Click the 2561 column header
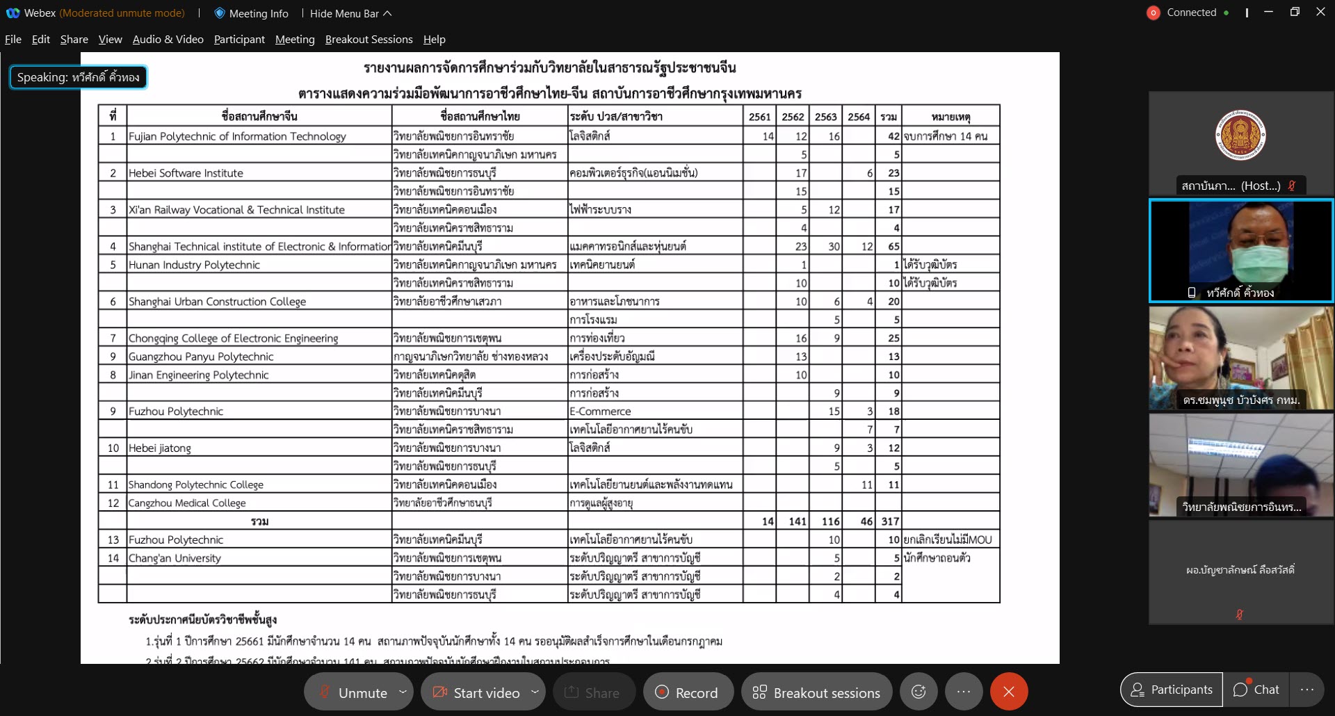 [759, 117]
